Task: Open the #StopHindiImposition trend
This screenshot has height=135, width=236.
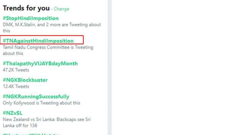Action: click(30, 18)
